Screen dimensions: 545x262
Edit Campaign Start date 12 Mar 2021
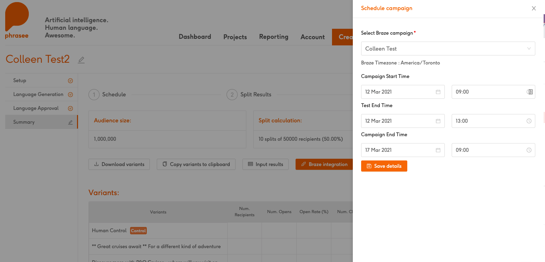tap(403, 92)
